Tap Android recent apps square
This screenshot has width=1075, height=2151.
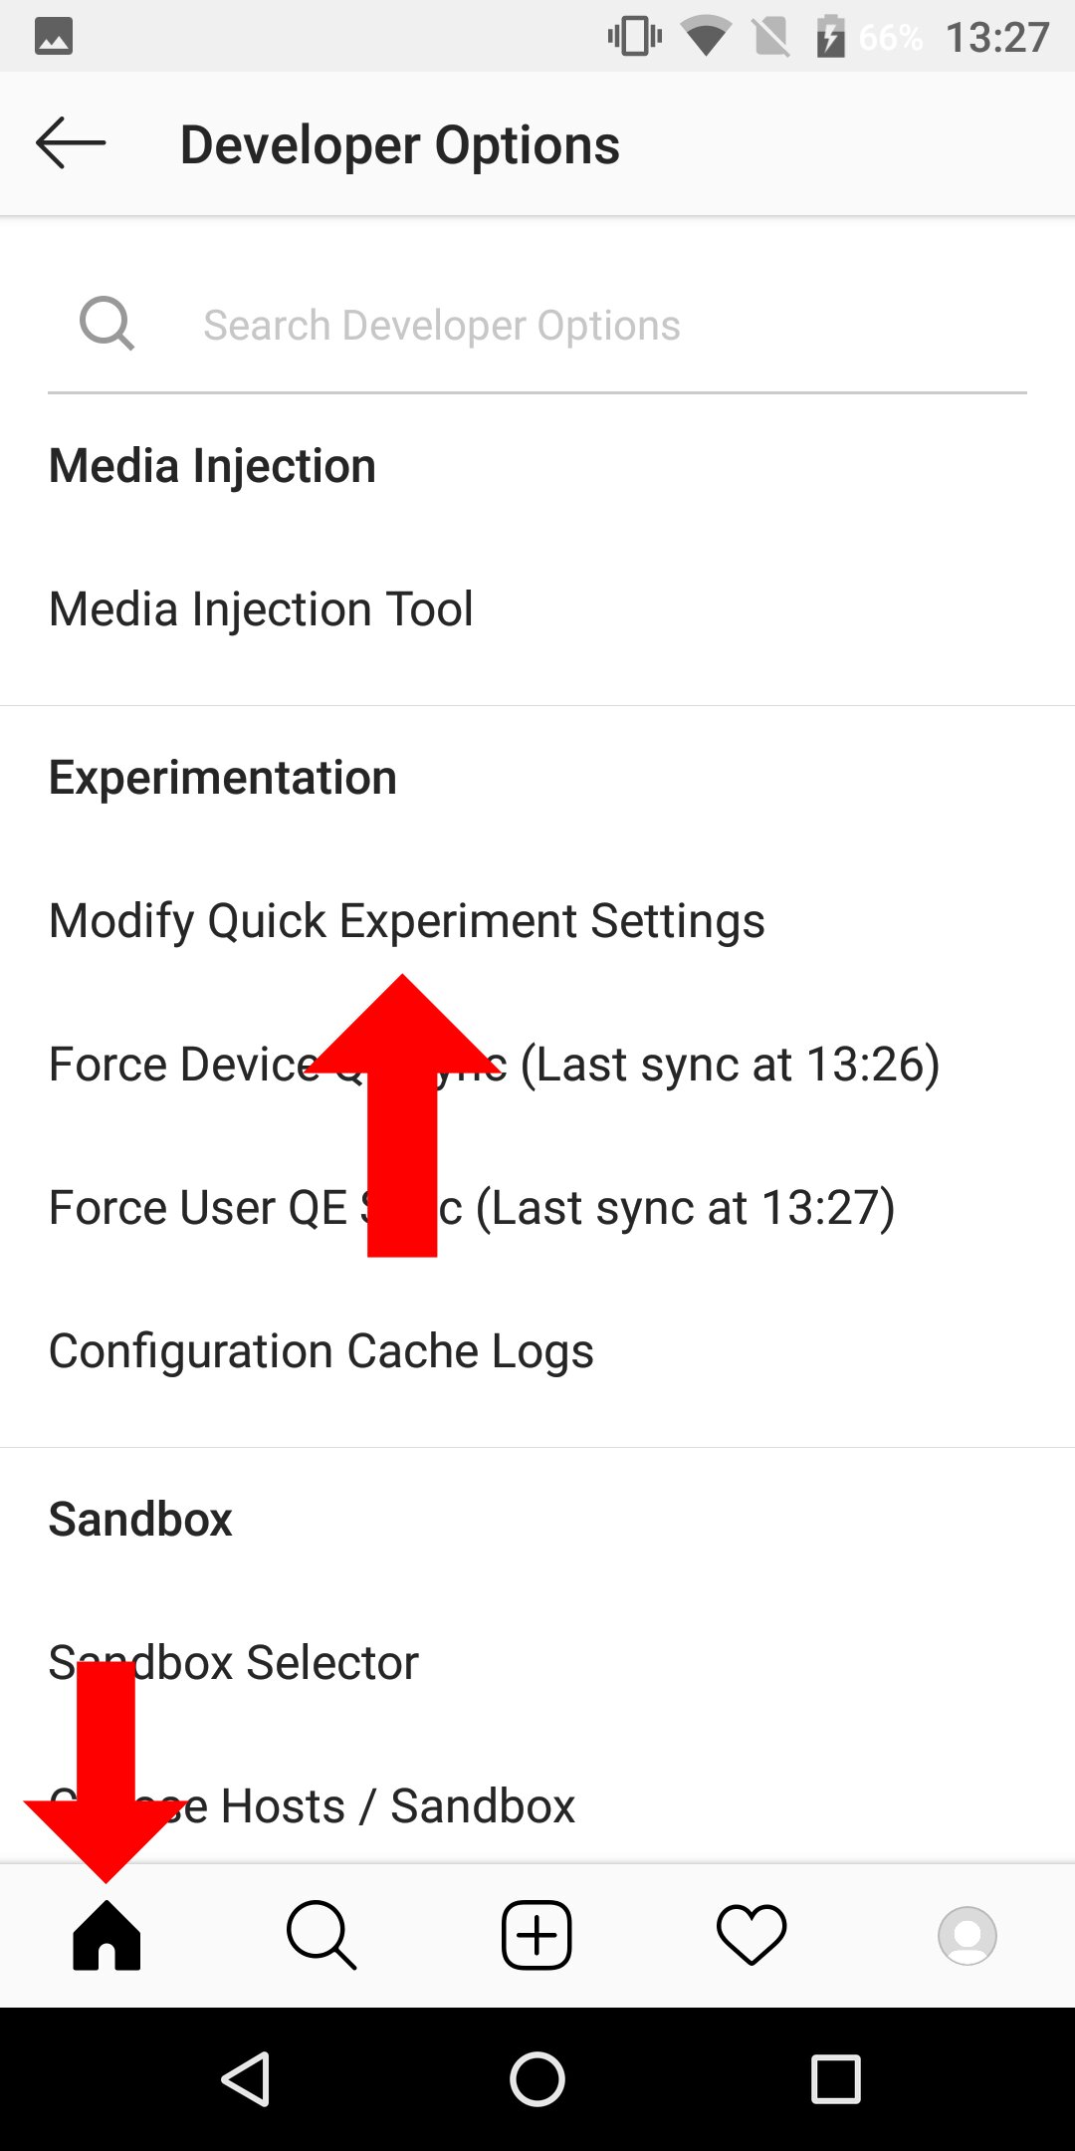[836, 2079]
